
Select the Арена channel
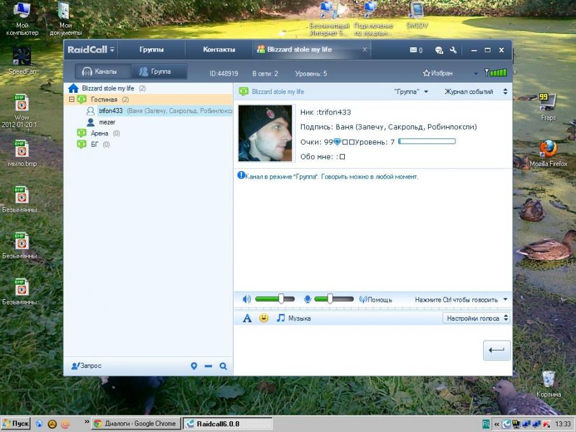click(x=99, y=133)
